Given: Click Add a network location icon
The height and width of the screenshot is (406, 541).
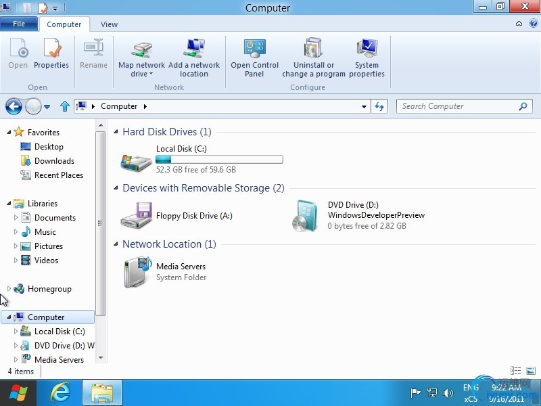Looking at the screenshot, I should coord(194,48).
